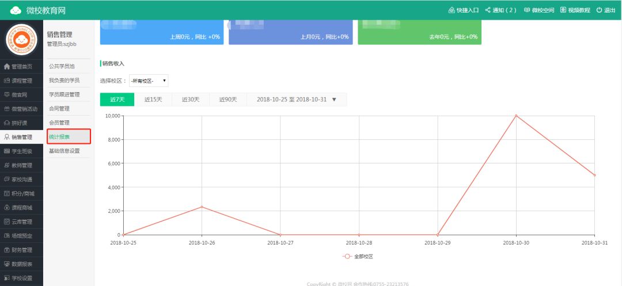Open 课程管理 in sidebar
The width and height of the screenshot is (622, 286).
pos(21,81)
